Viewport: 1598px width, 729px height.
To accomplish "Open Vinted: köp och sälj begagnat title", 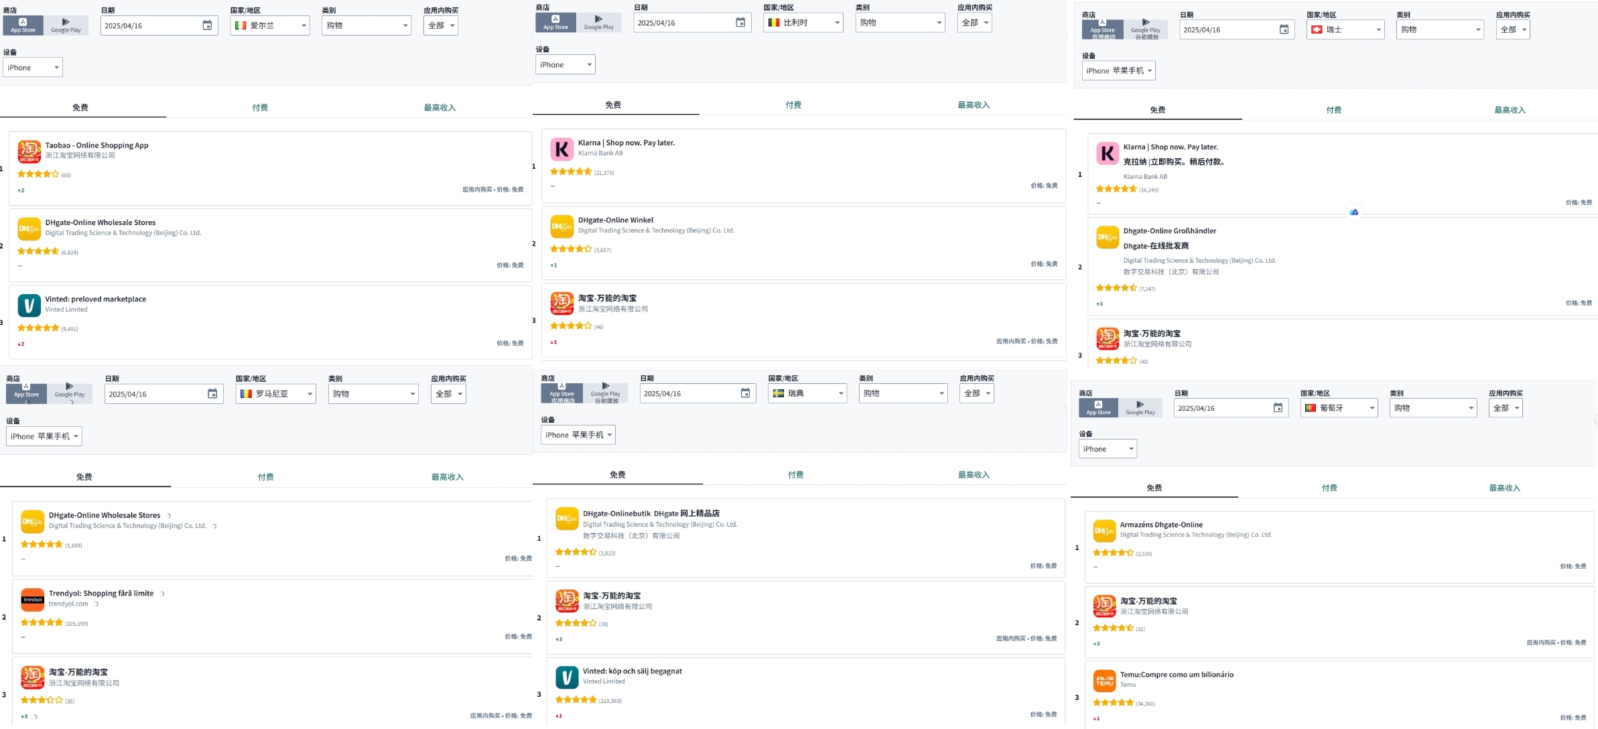I will 632,671.
